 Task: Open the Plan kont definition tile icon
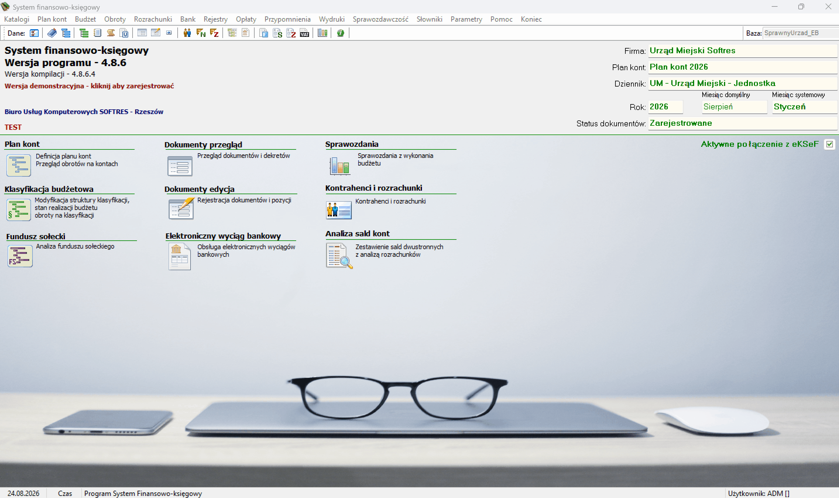tap(18, 165)
